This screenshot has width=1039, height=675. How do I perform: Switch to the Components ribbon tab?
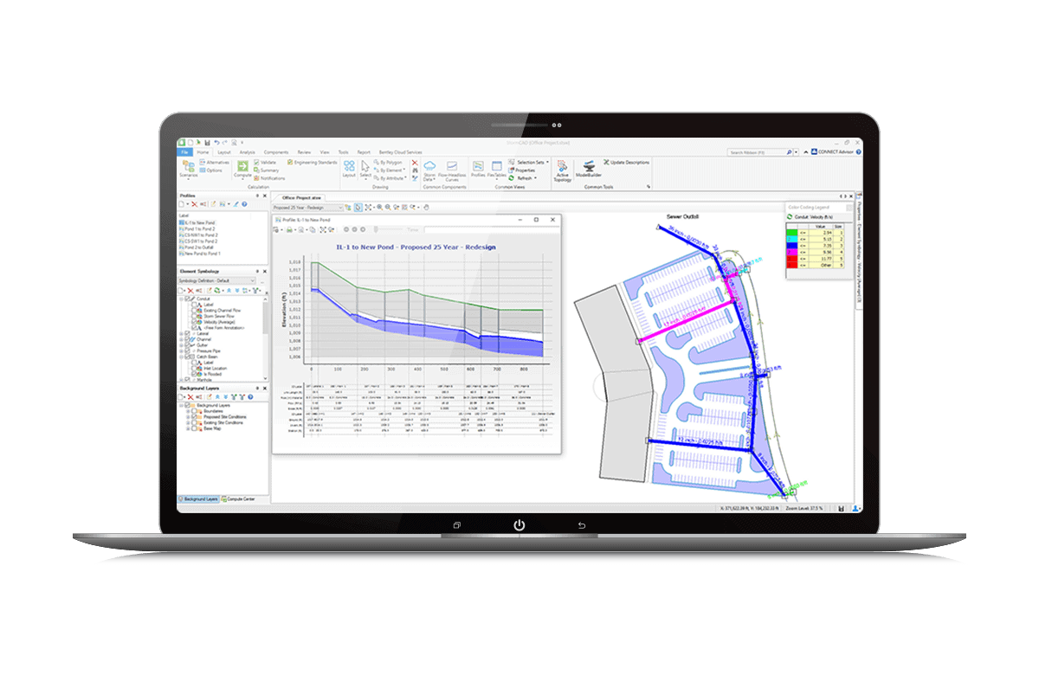276,152
